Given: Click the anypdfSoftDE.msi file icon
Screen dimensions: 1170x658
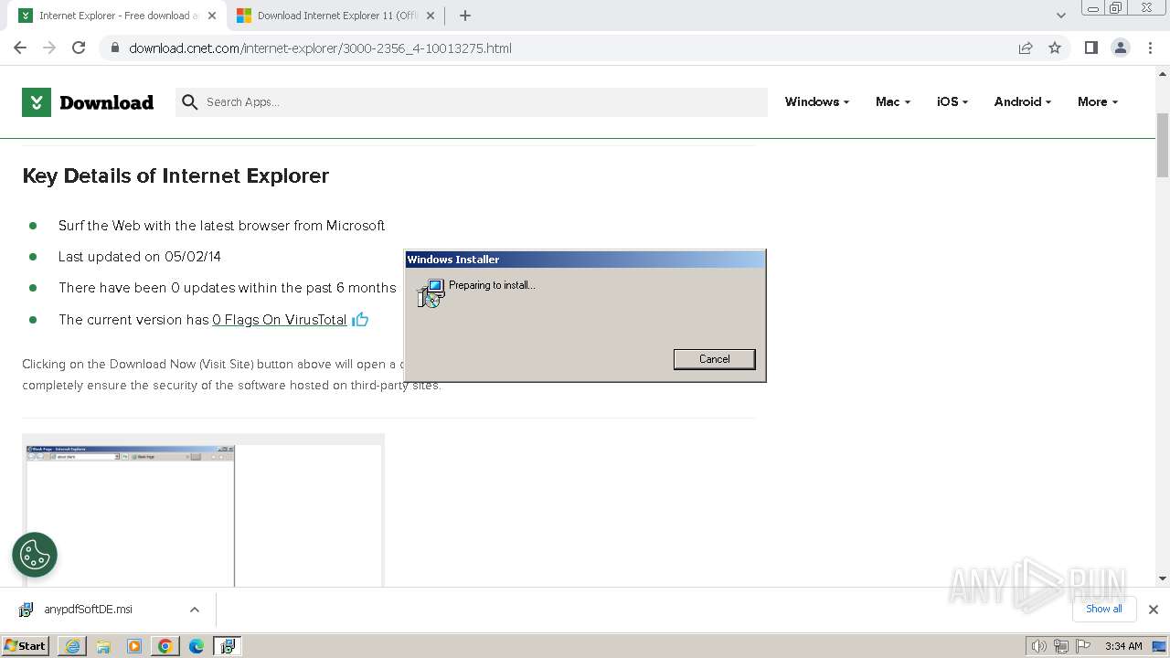Looking at the screenshot, I should [x=27, y=610].
